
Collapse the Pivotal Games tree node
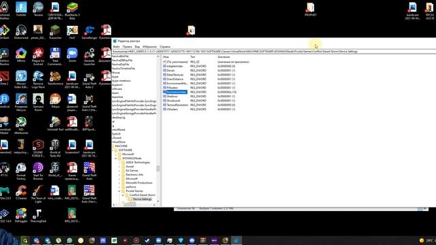pyautogui.click(x=119, y=191)
